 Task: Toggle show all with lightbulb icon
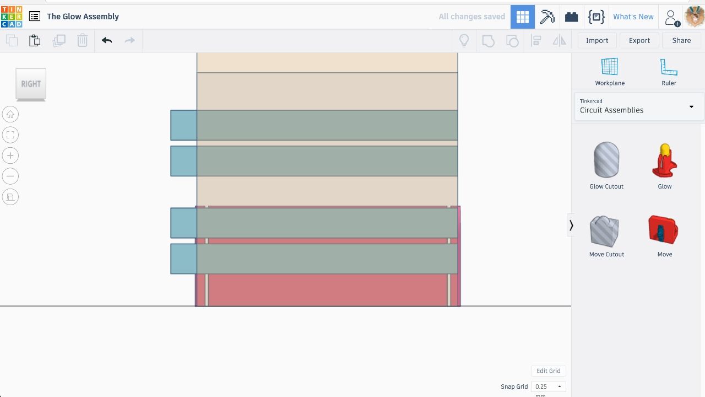point(464,40)
